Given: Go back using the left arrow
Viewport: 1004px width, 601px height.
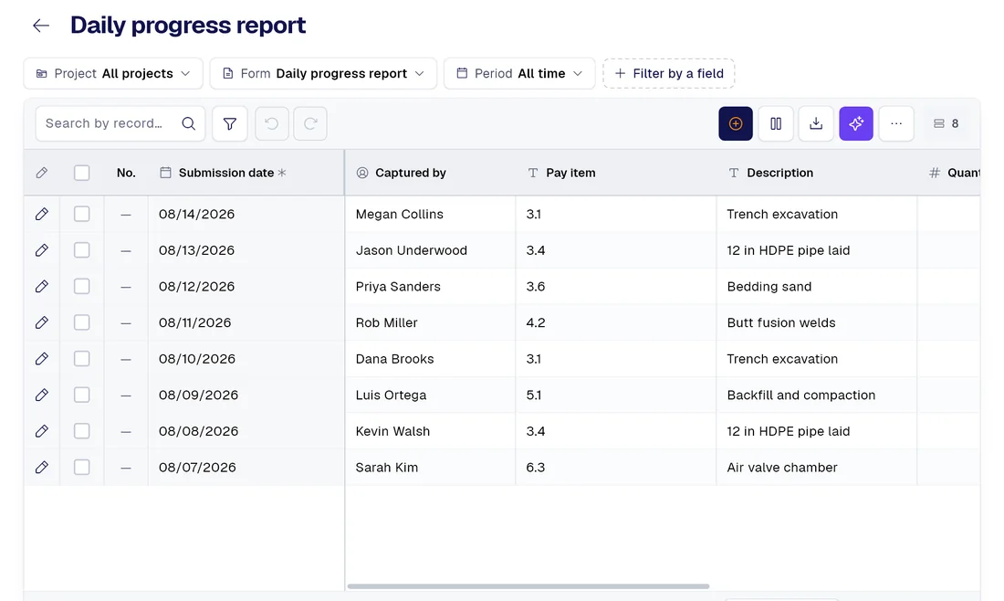Looking at the screenshot, I should point(41,26).
